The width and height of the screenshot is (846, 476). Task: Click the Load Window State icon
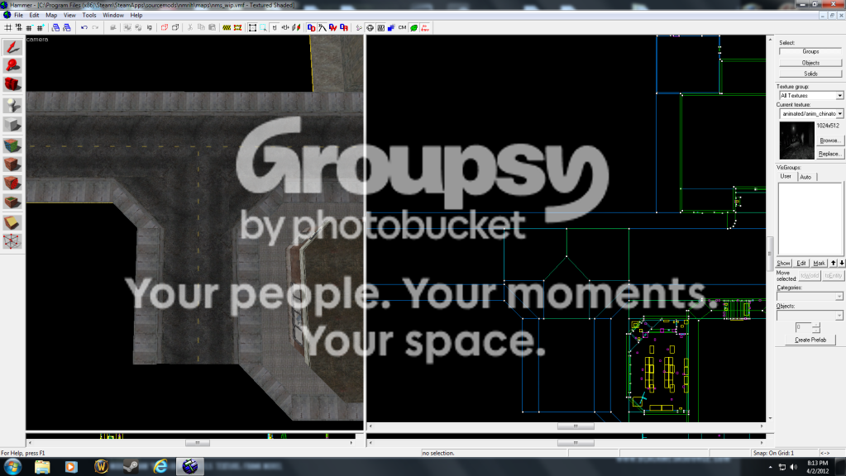point(55,27)
